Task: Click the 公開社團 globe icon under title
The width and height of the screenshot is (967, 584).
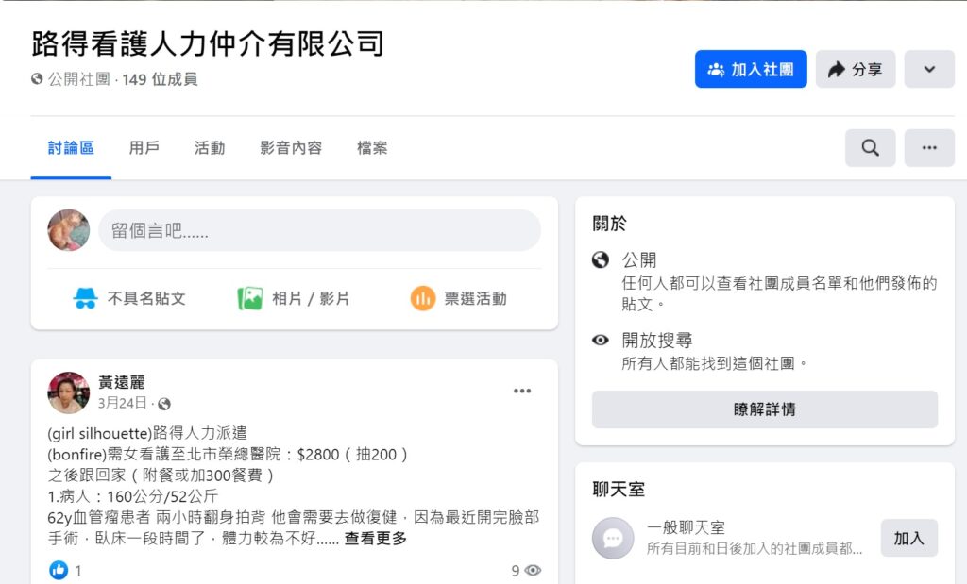Action: [x=37, y=79]
